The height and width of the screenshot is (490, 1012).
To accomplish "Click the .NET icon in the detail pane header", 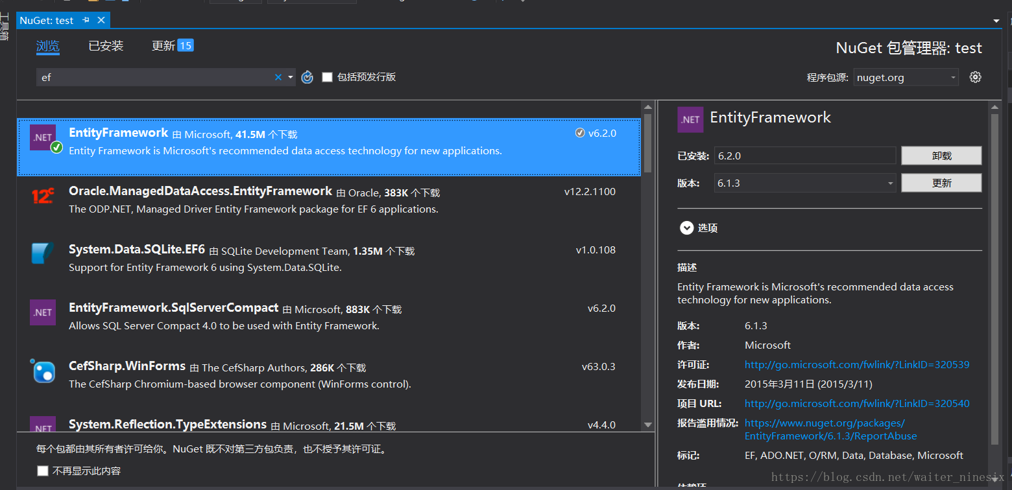I will click(690, 119).
